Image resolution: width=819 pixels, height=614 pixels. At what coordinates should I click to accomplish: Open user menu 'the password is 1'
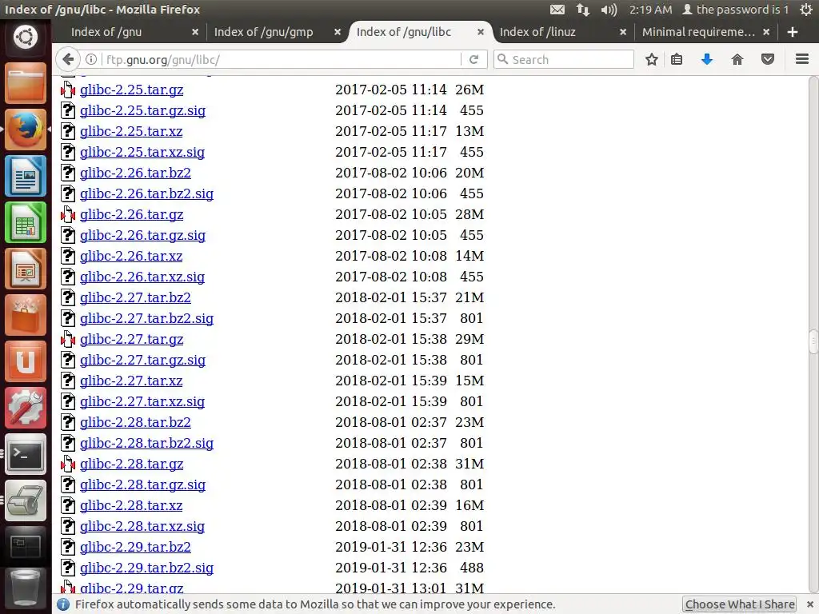(x=736, y=10)
